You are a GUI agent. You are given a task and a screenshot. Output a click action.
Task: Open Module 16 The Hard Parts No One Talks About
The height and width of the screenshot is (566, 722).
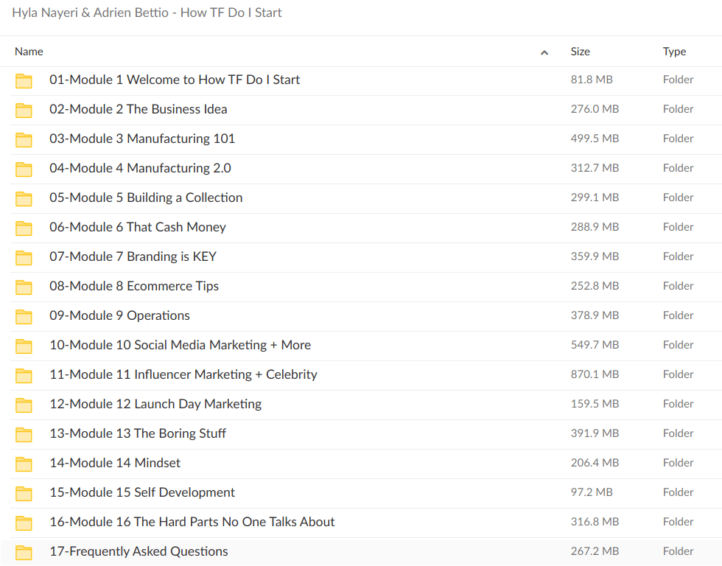click(192, 522)
